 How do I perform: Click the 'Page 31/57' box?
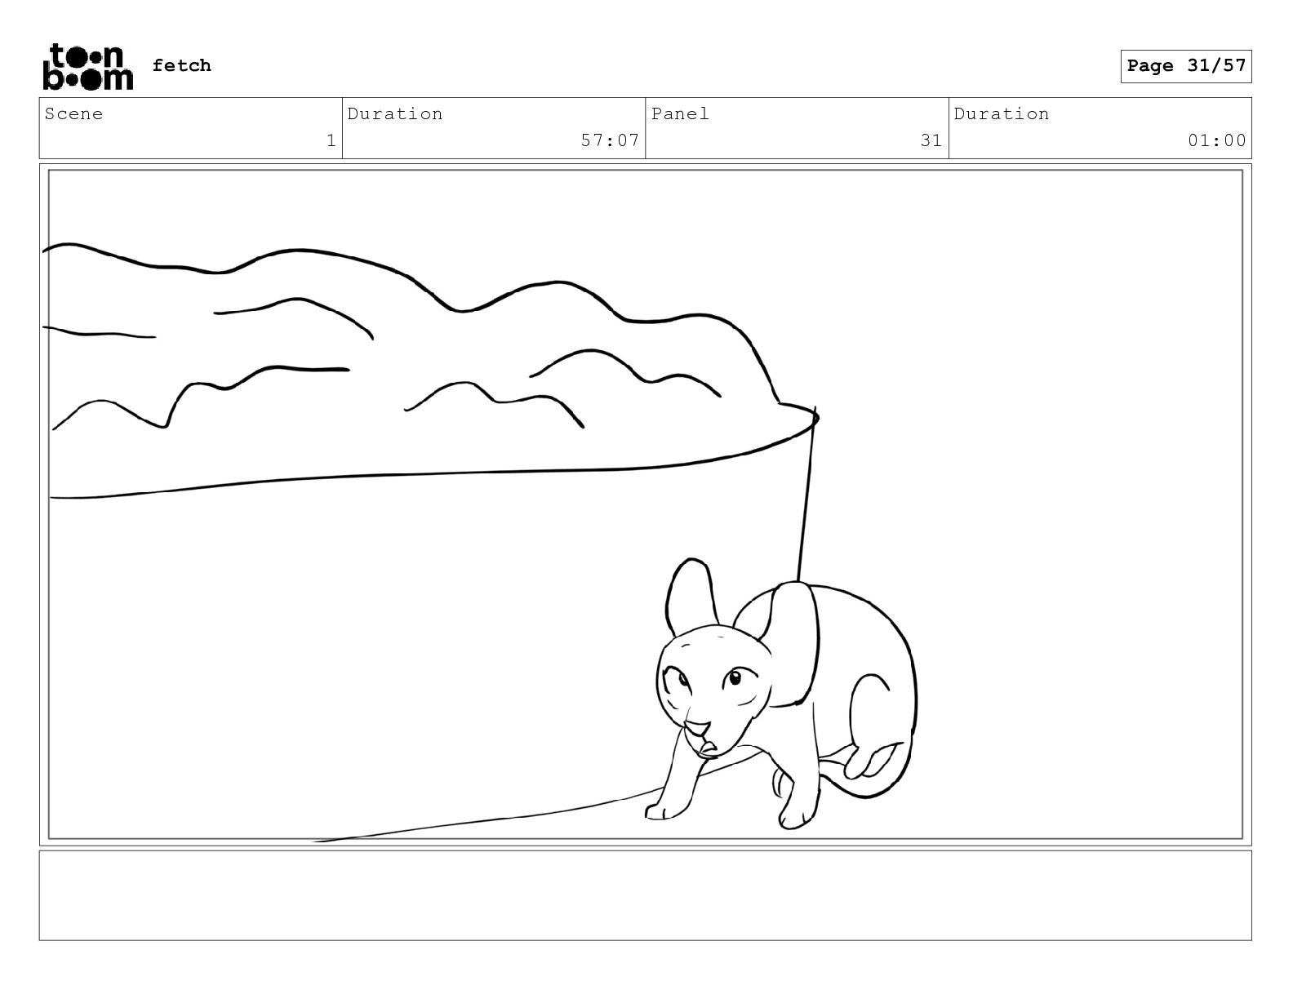tap(1186, 66)
